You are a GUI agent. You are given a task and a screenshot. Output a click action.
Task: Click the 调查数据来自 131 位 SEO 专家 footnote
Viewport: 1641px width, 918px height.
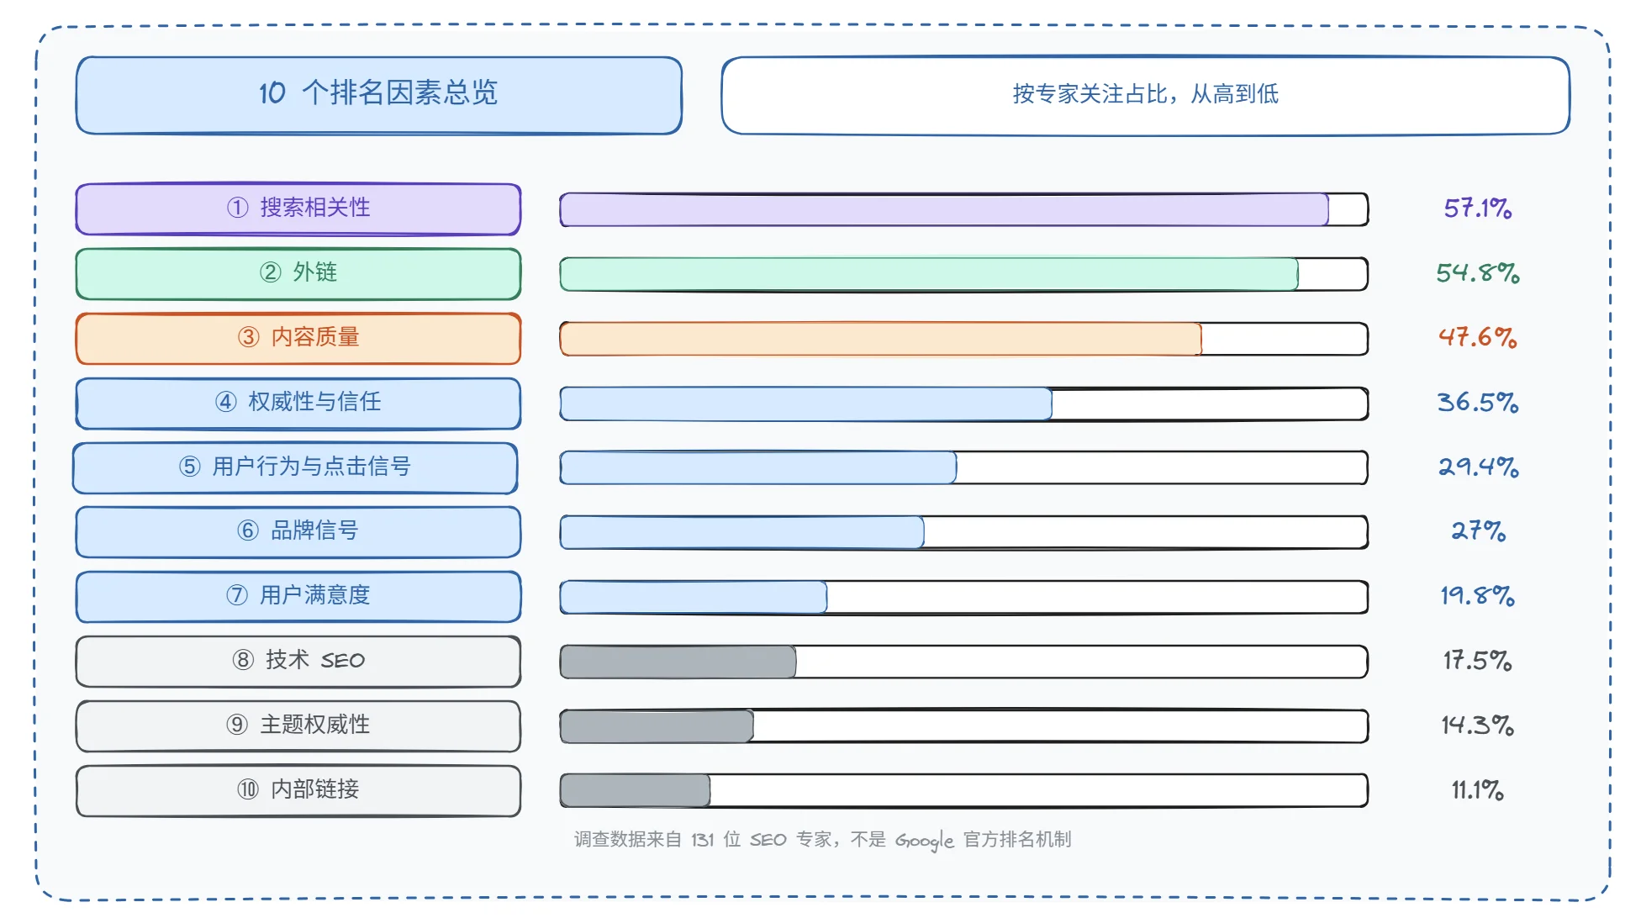823,840
